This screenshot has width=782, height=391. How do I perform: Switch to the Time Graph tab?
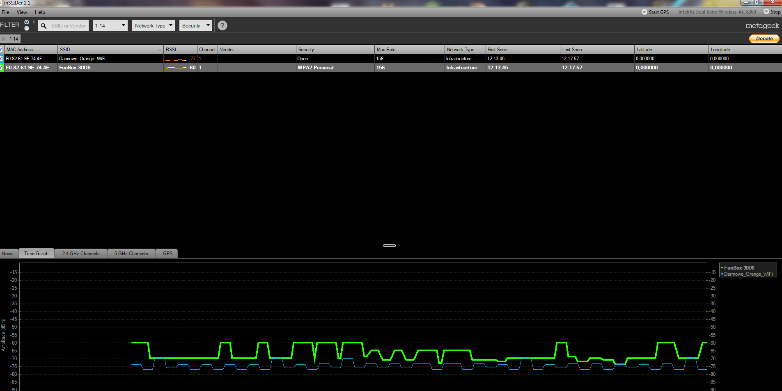(x=36, y=254)
